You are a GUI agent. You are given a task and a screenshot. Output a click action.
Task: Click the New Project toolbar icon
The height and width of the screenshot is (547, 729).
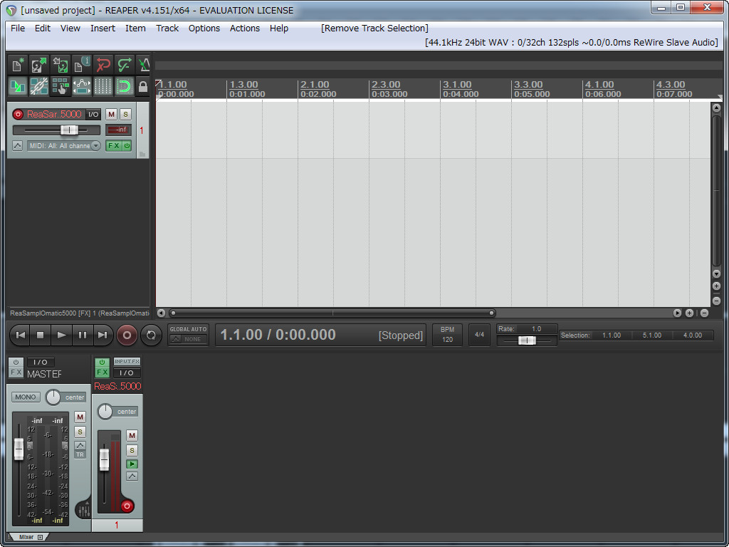[x=18, y=65]
